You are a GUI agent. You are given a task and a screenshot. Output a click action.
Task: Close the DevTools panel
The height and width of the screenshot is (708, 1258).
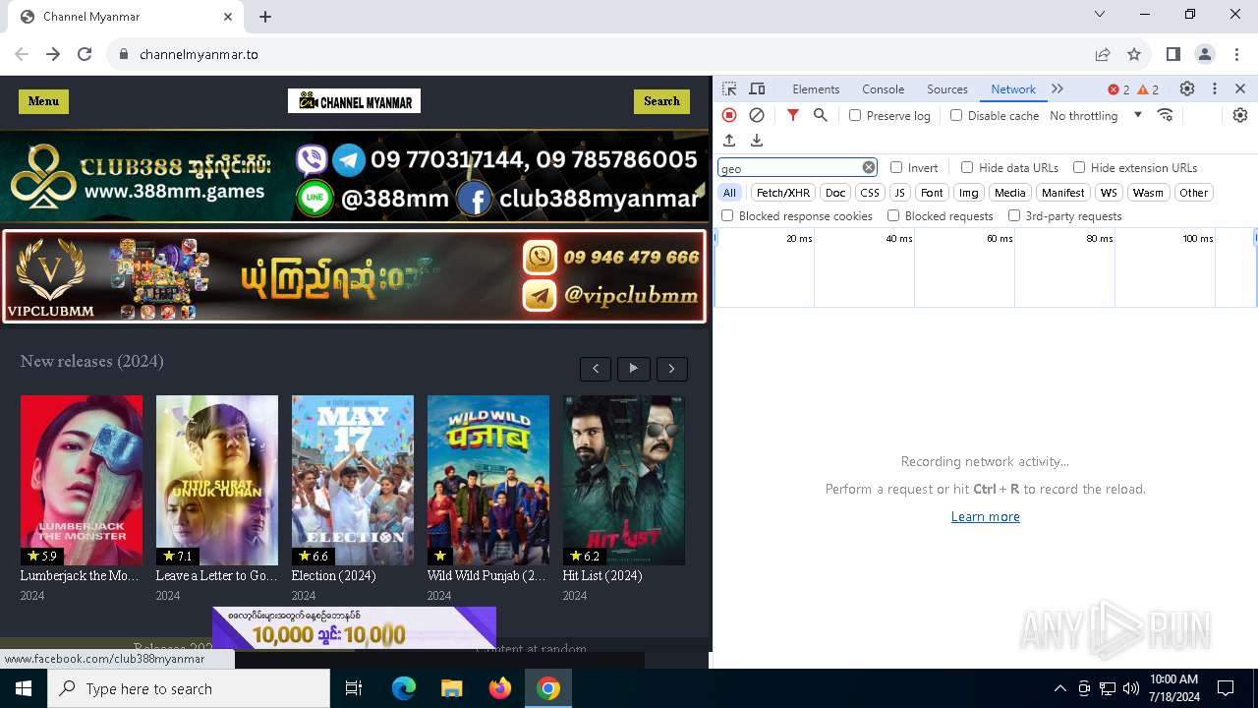(1240, 88)
